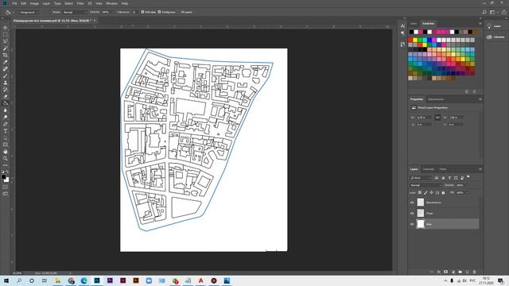509x286 pixels.
Task: Open the layer blend mode Normal dropdown
Action: click(x=425, y=185)
